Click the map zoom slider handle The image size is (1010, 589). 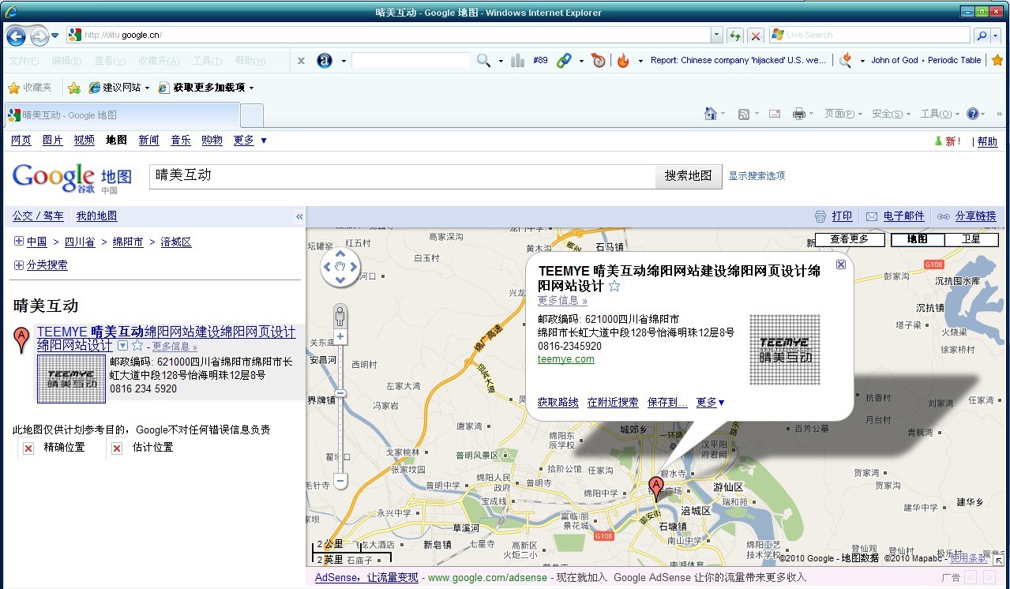pyautogui.click(x=340, y=393)
